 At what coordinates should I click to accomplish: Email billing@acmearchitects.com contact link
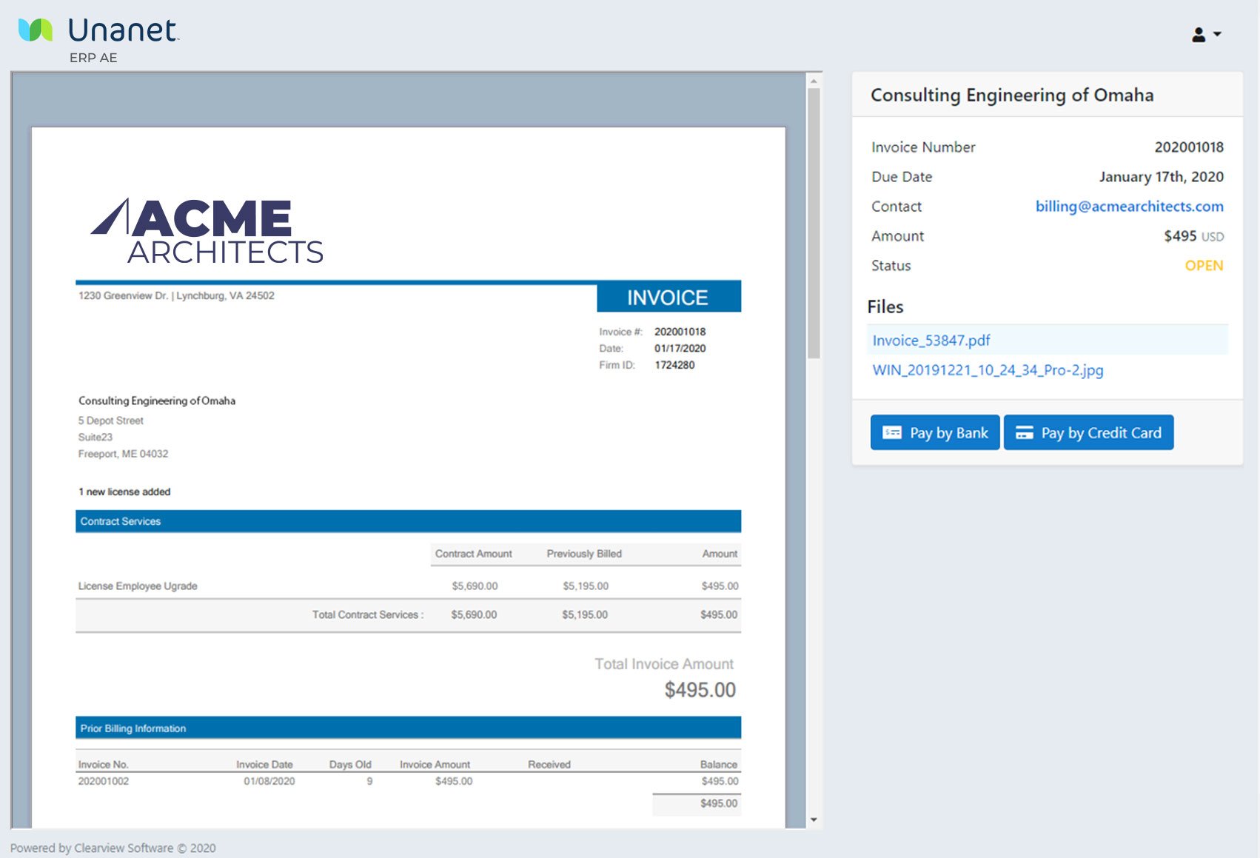[1129, 207]
